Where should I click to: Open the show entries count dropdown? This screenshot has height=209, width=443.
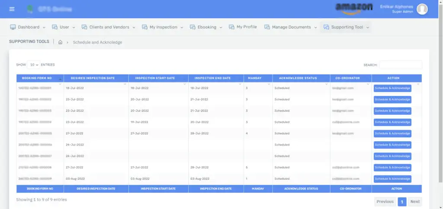[34, 65]
